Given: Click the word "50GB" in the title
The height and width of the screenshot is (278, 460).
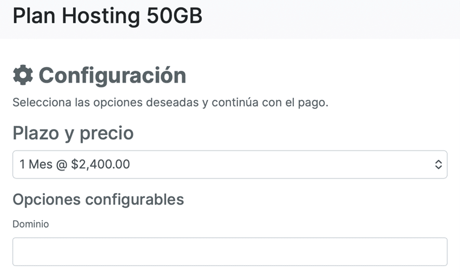Looking at the screenshot, I should pyautogui.click(x=174, y=16).
